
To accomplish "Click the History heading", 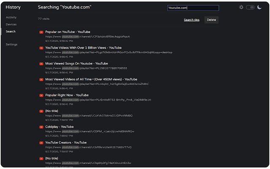I will tap(13, 7).
